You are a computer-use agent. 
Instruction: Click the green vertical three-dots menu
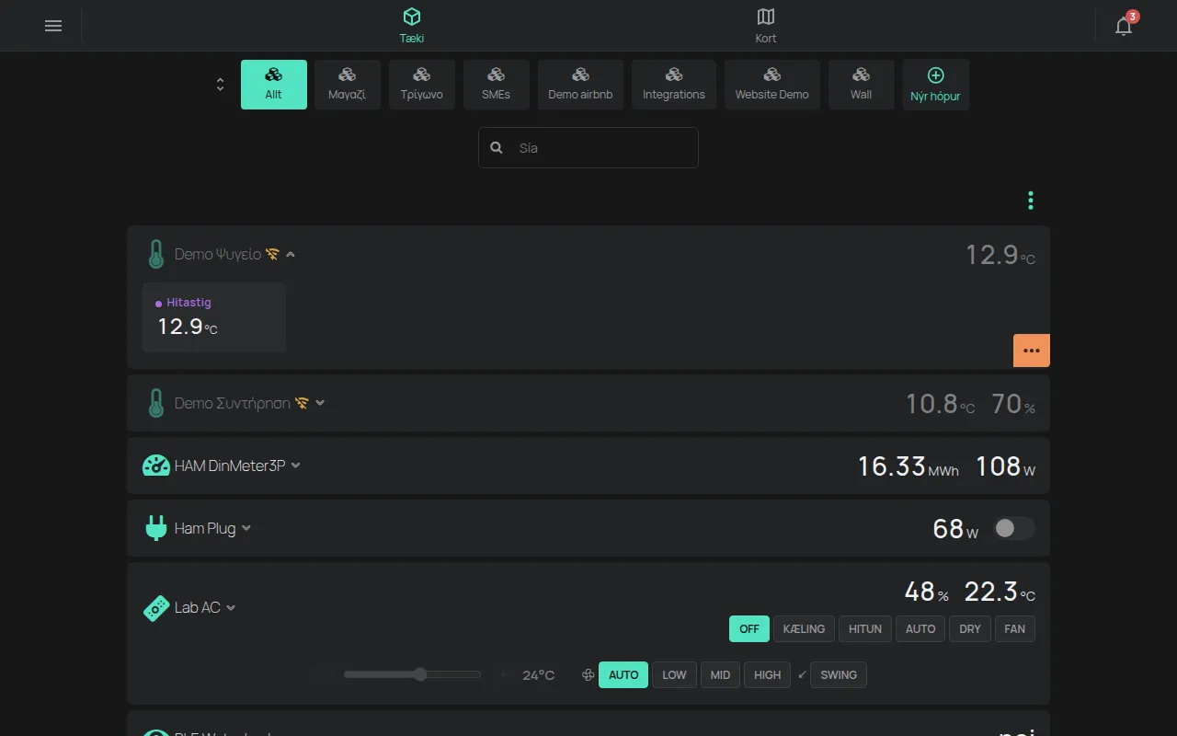pyautogui.click(x=1031, y=200)
